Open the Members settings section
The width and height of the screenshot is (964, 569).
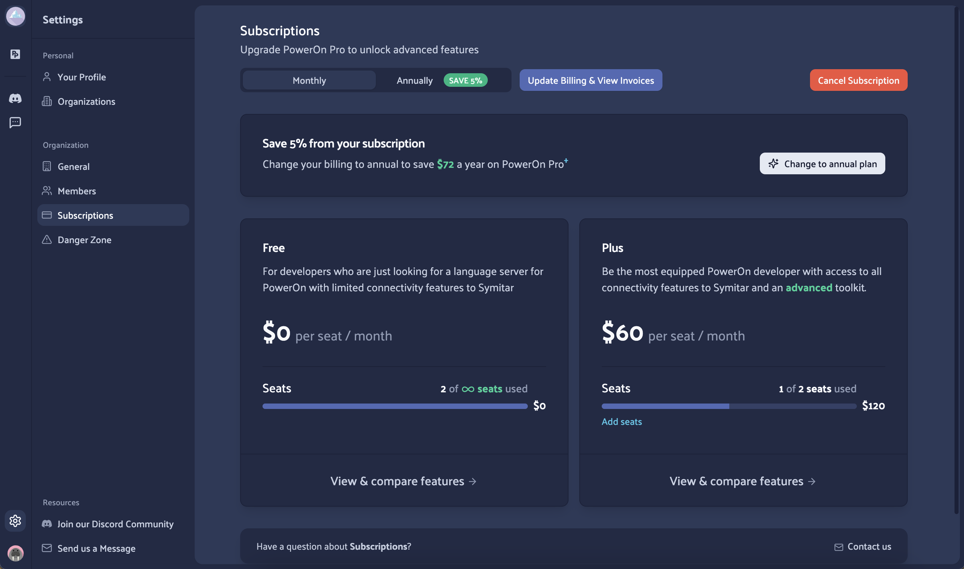77,191
